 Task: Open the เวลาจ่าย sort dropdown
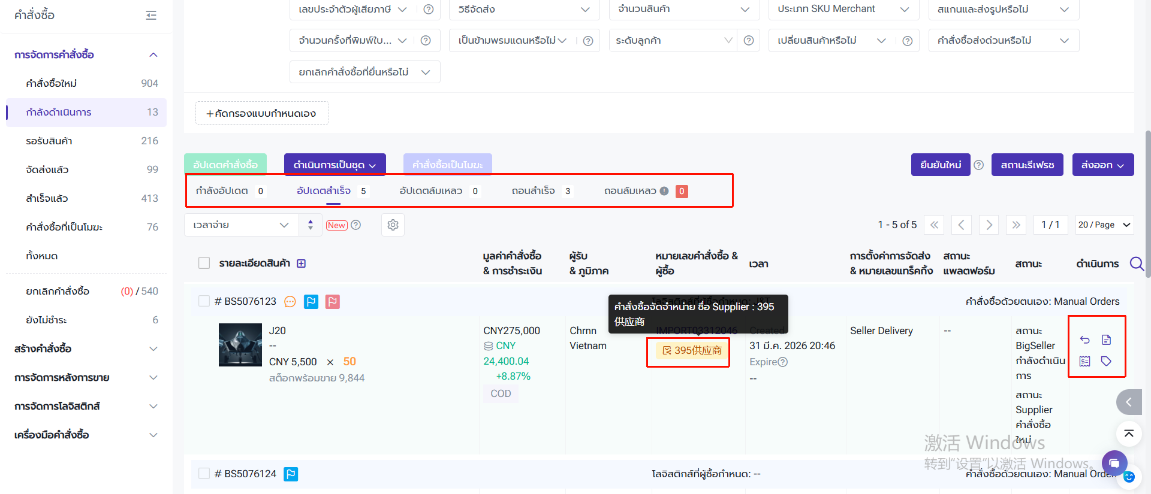tap(241, 225)
